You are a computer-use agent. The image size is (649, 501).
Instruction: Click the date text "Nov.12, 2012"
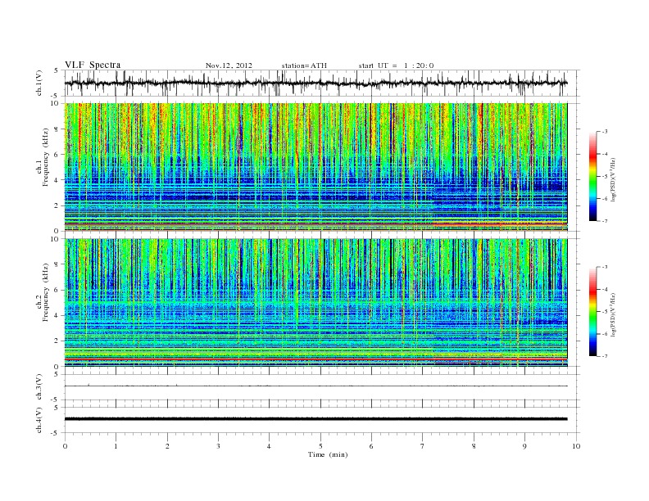[229, 65]
